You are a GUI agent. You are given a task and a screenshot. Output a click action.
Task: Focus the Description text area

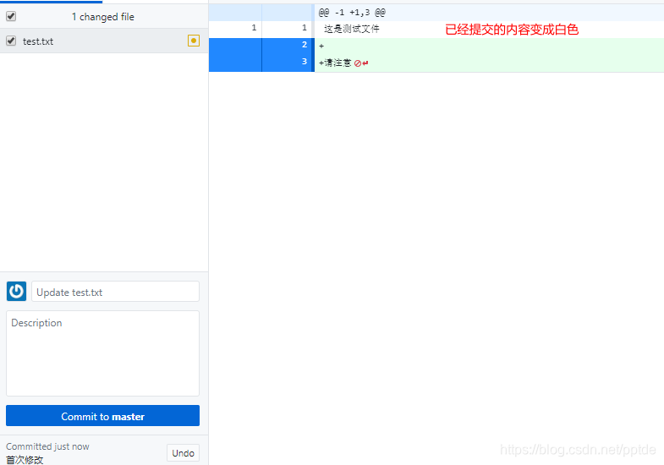(x=102, y=353)
